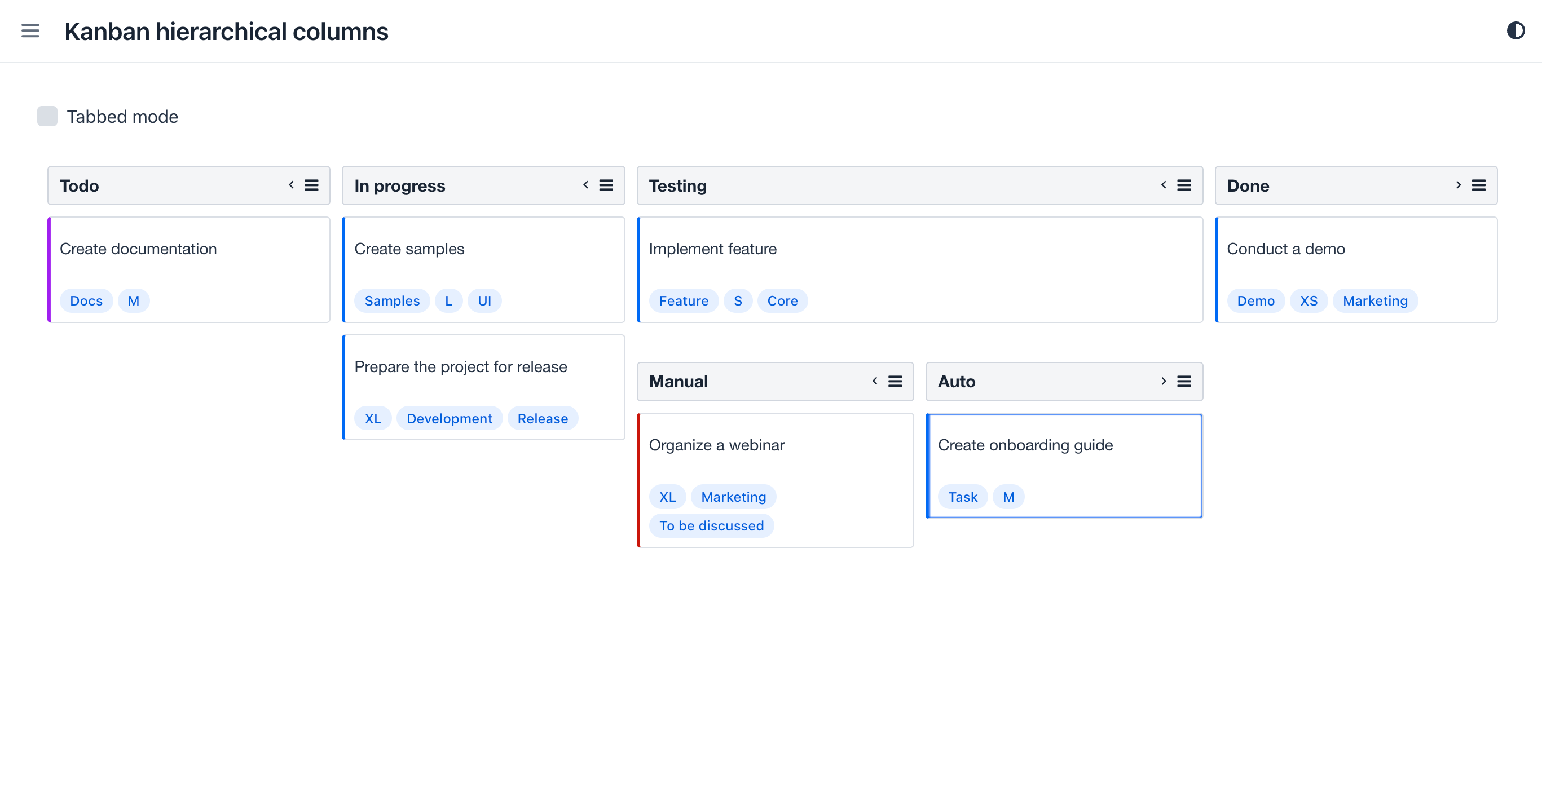Collapse the Todo column with its chevron
Screen dimensions: 1542x796
pyautogui.click(x=291, y=185)
